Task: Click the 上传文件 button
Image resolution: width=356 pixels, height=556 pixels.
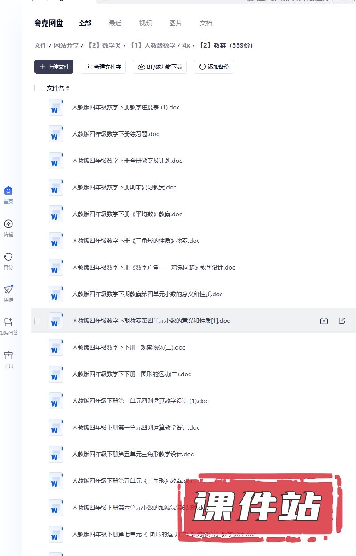Action: pyautogui.click(x=54, y=67)
